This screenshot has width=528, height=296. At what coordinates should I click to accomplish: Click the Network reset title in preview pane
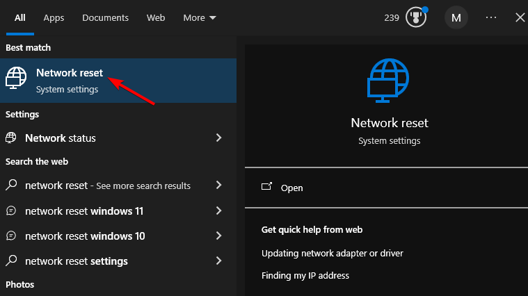(x=390, y=123)
